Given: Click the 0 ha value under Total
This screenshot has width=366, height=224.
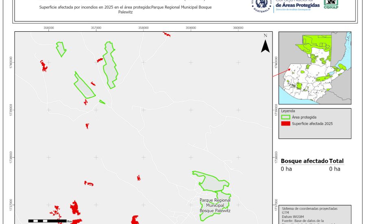Looking at the screenshot, I should click(334, 169).
